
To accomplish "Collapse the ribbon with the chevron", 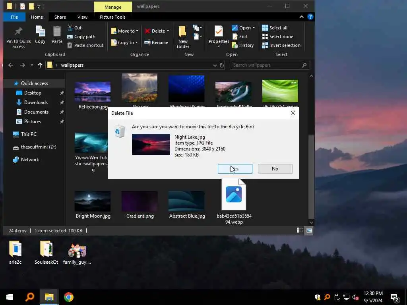I will pyautogui.click(x=302, y=17).
